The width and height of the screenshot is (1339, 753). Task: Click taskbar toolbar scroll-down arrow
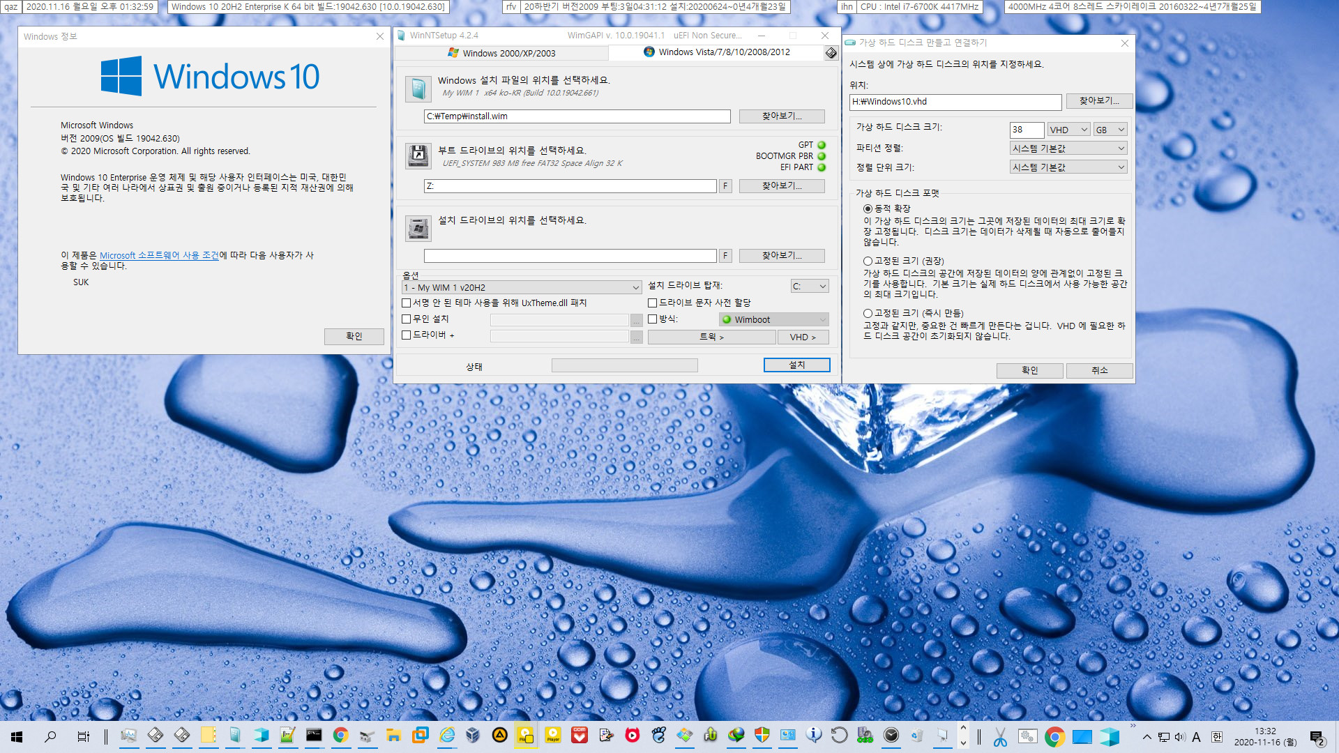coord(963,743)
